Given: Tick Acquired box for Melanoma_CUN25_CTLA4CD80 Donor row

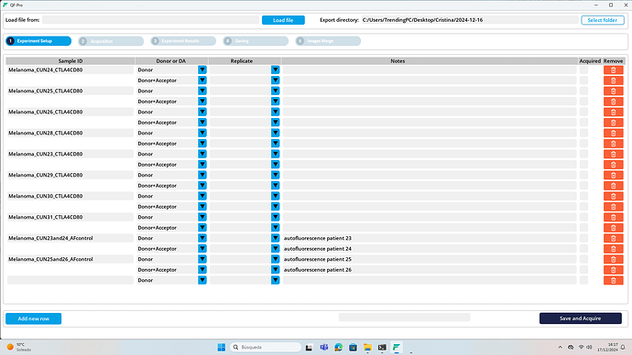Looking at the screenshot, I should click(x=583, y=91).
